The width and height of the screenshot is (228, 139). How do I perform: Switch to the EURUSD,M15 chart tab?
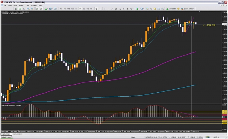tap(18, 134)
